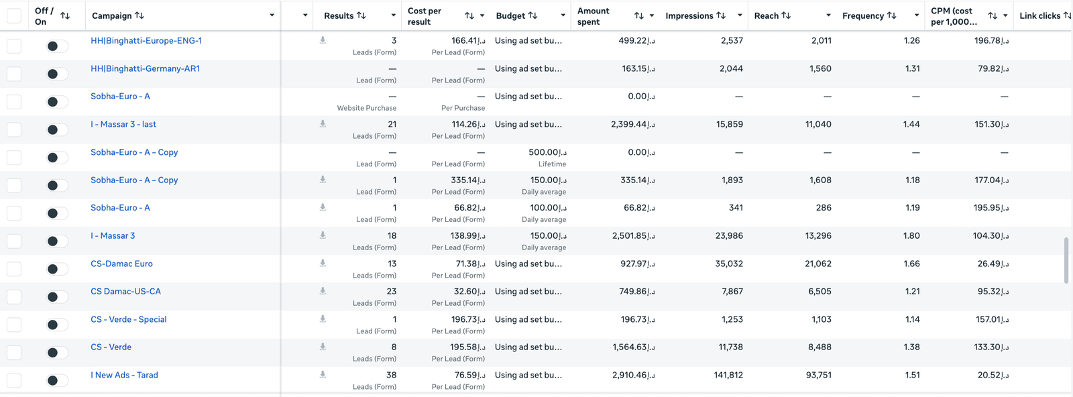This screenshot has height=397, width=1073.
Task: Select checkbox for CS-Damac Euro row
Action: pyautogui.click(x=14, y=269)
